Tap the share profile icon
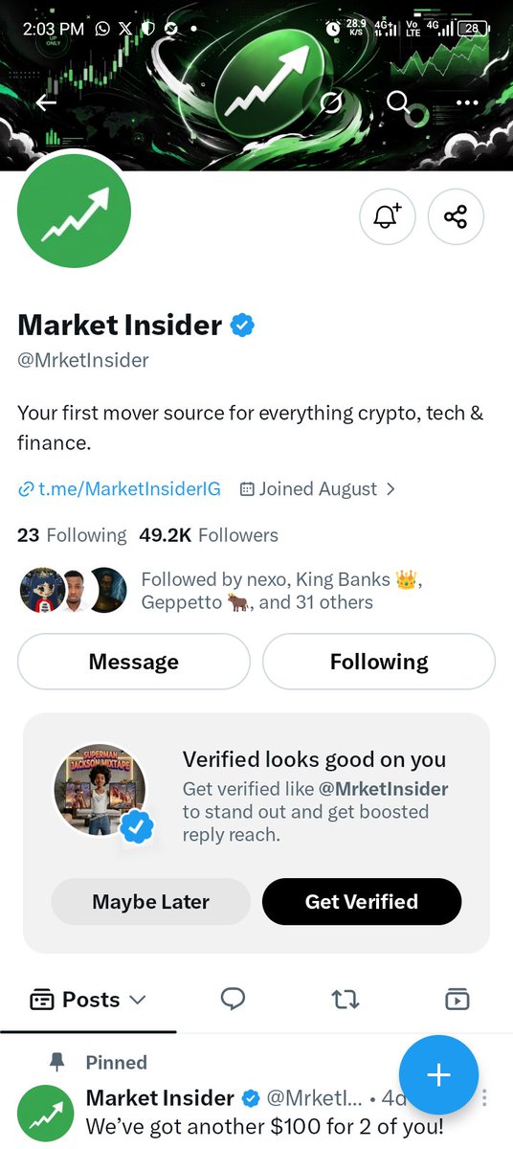The width and height of the screenshot is (513, 1149). 456,216
